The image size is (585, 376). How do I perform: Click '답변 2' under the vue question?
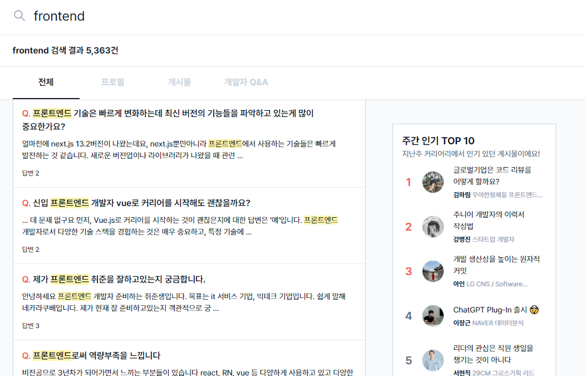[x=31, y=250]
